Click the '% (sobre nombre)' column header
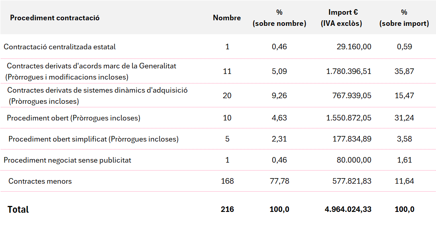 tap(279, 18)
